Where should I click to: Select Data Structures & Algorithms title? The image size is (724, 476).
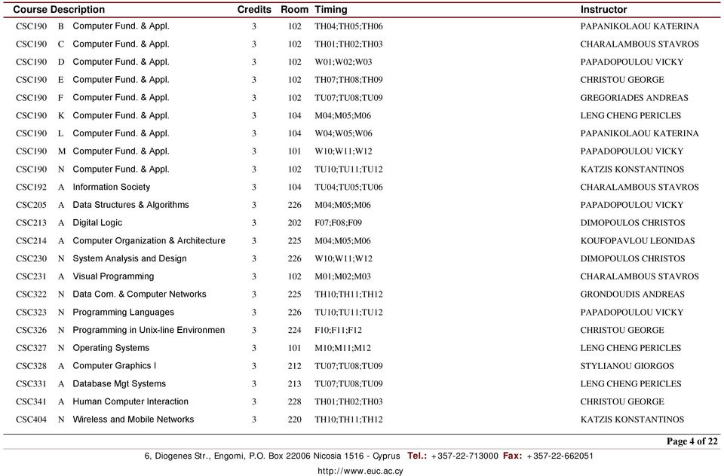pyautogui.click(x=130, y=205)
